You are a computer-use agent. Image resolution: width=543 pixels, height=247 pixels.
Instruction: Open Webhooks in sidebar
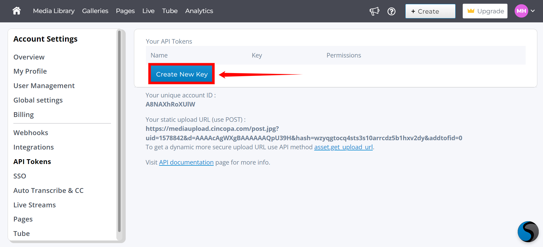click(31, 133)
